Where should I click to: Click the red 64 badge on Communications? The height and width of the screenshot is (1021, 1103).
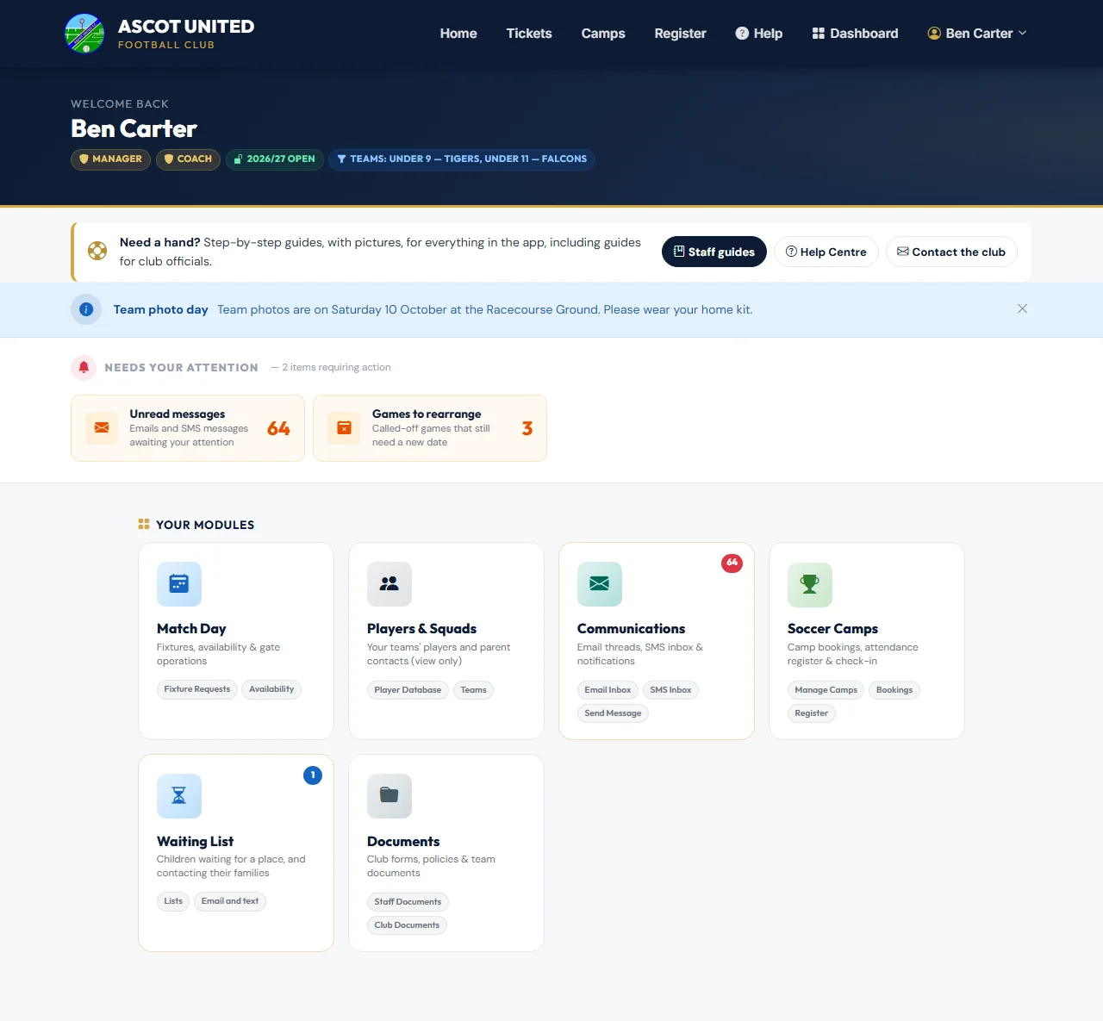[x=732, y=563]
